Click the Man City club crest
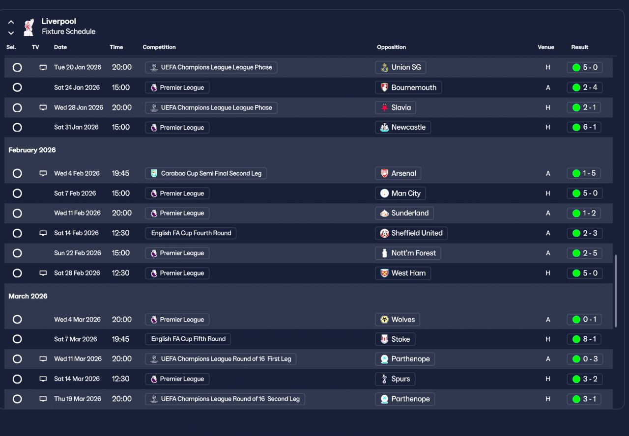Viewport: 629px width, 436px height. (x=385, y=193)
